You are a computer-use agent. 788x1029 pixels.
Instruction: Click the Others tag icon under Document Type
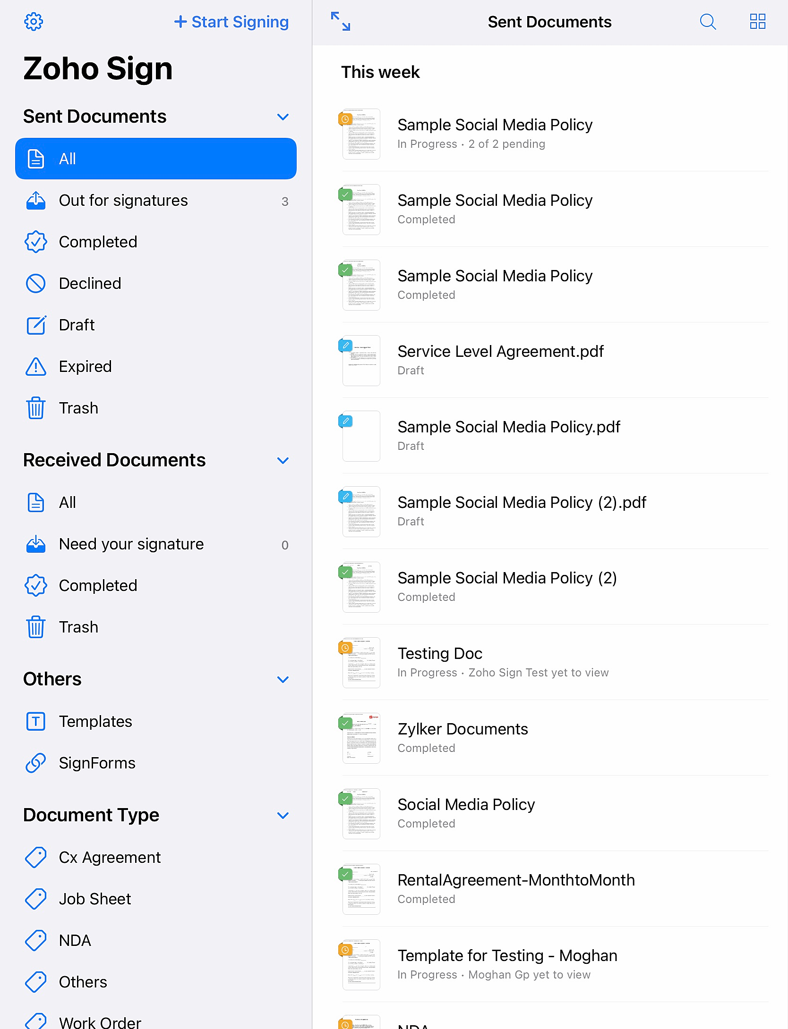coord(36,982)
